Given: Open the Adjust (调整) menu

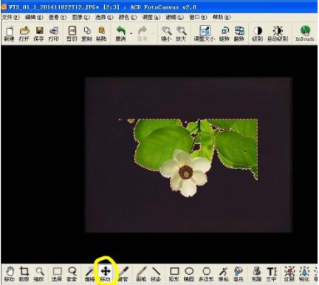Looking at the screenshot, I should click(151, 17).
